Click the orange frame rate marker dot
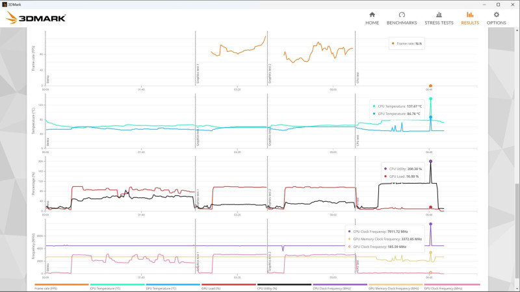The width and height of the screenshot is (520, 292). click(x=430, y=86)
